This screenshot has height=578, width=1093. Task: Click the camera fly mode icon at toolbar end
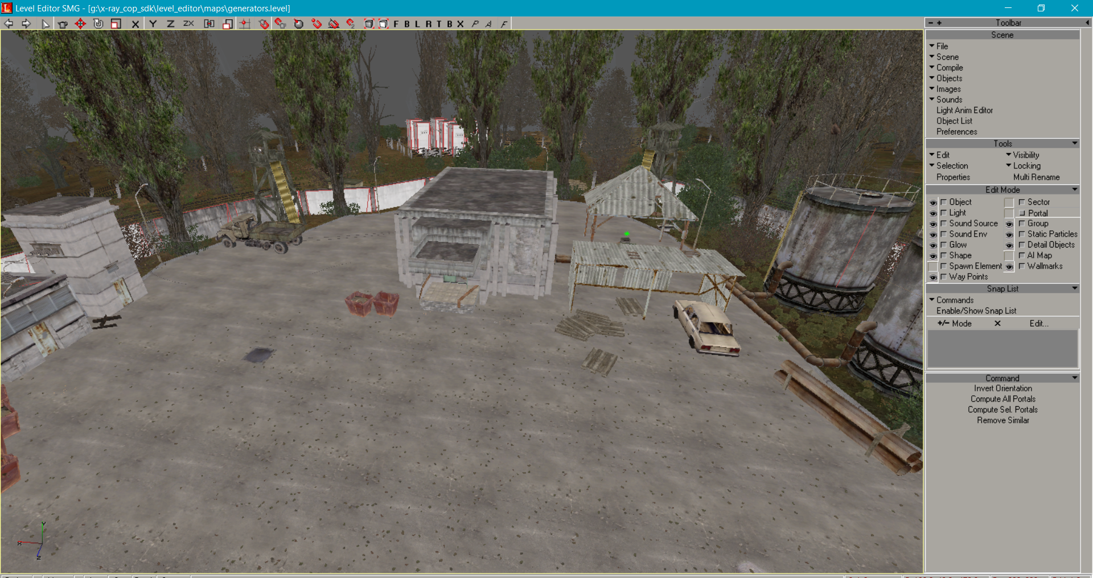504,23
